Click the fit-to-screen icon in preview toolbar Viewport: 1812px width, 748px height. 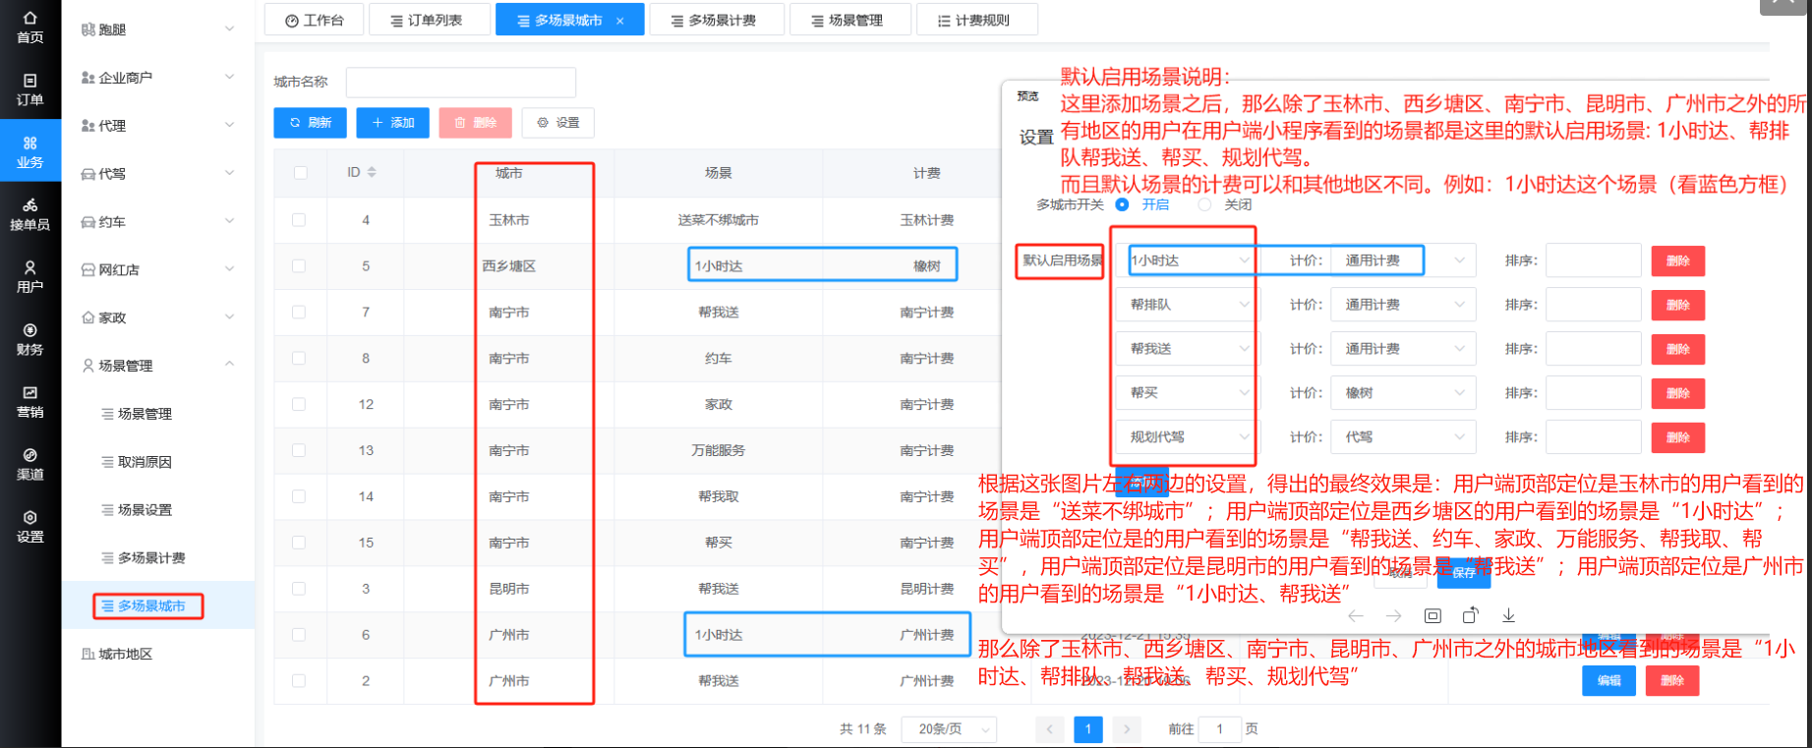(x=1432, y=616)
